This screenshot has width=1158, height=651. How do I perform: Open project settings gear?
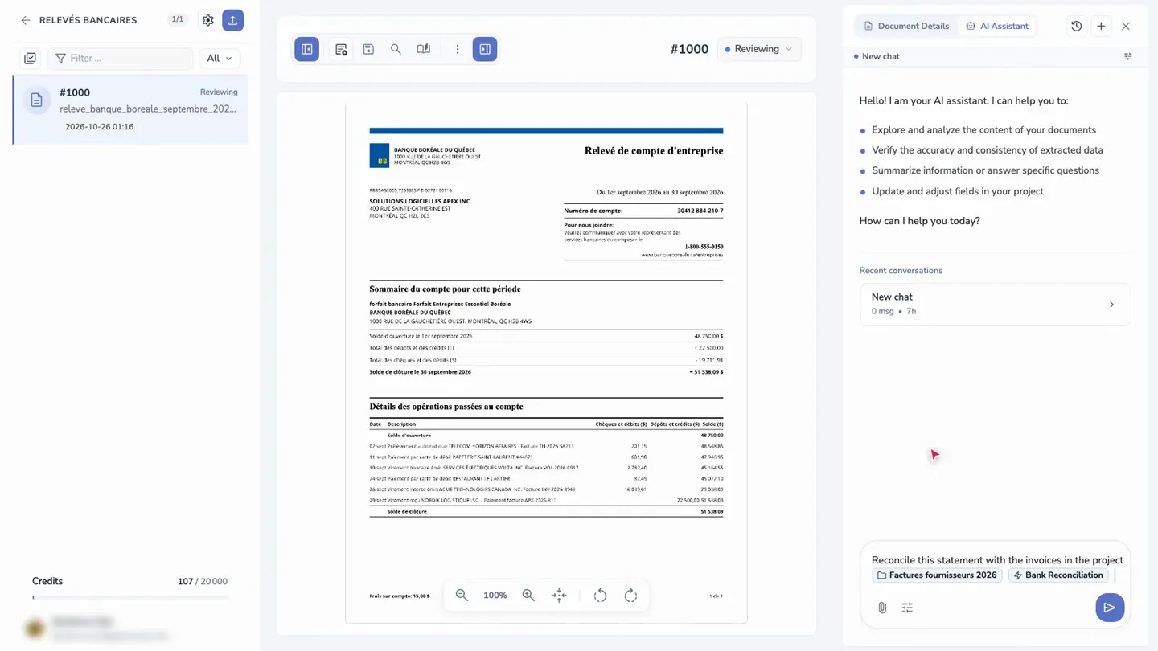208,20
